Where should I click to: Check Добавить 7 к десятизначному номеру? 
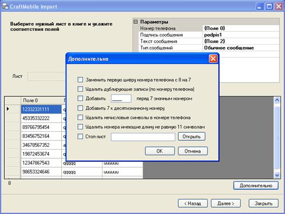click(x=80, y=108)
